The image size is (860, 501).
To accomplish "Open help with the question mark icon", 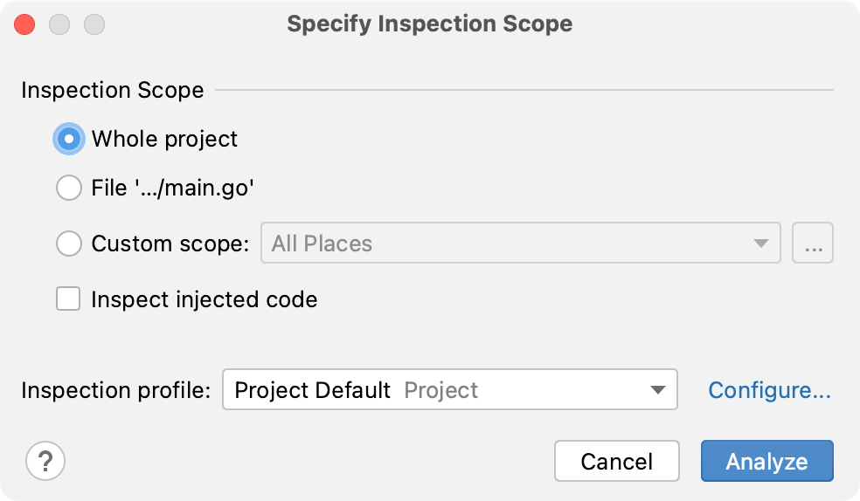I will [46, 462].
